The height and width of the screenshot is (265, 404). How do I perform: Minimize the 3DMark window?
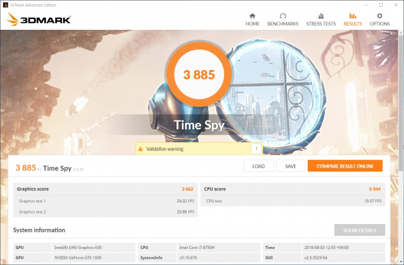[363, 4]
